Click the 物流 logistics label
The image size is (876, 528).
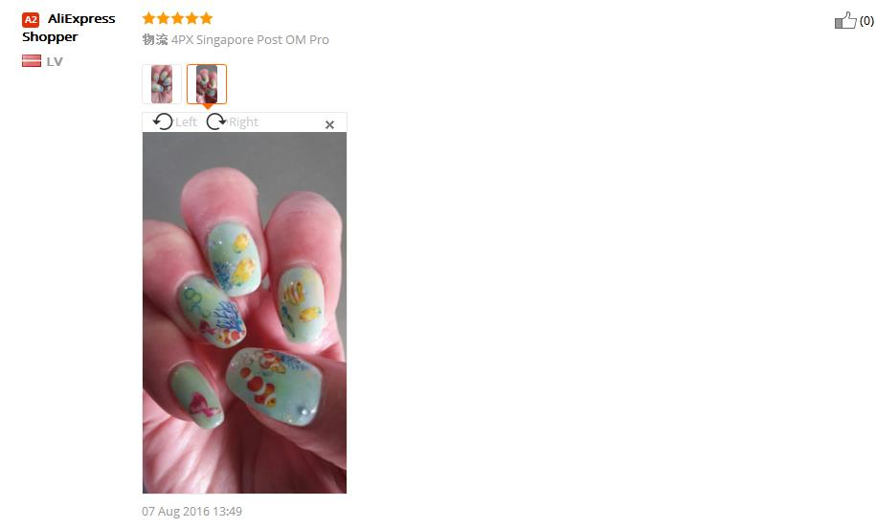(x=155, y=39)
